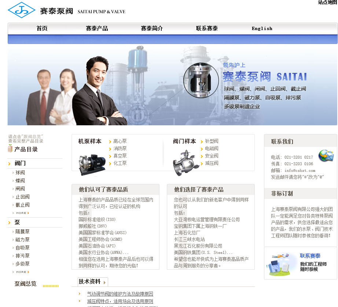The height and width of the screenshot is (307, 338).
Task: Open 安全阀 valve sample link
Action: [212, 156]
